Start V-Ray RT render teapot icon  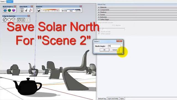pyautogui.click(x=14, y=20)
